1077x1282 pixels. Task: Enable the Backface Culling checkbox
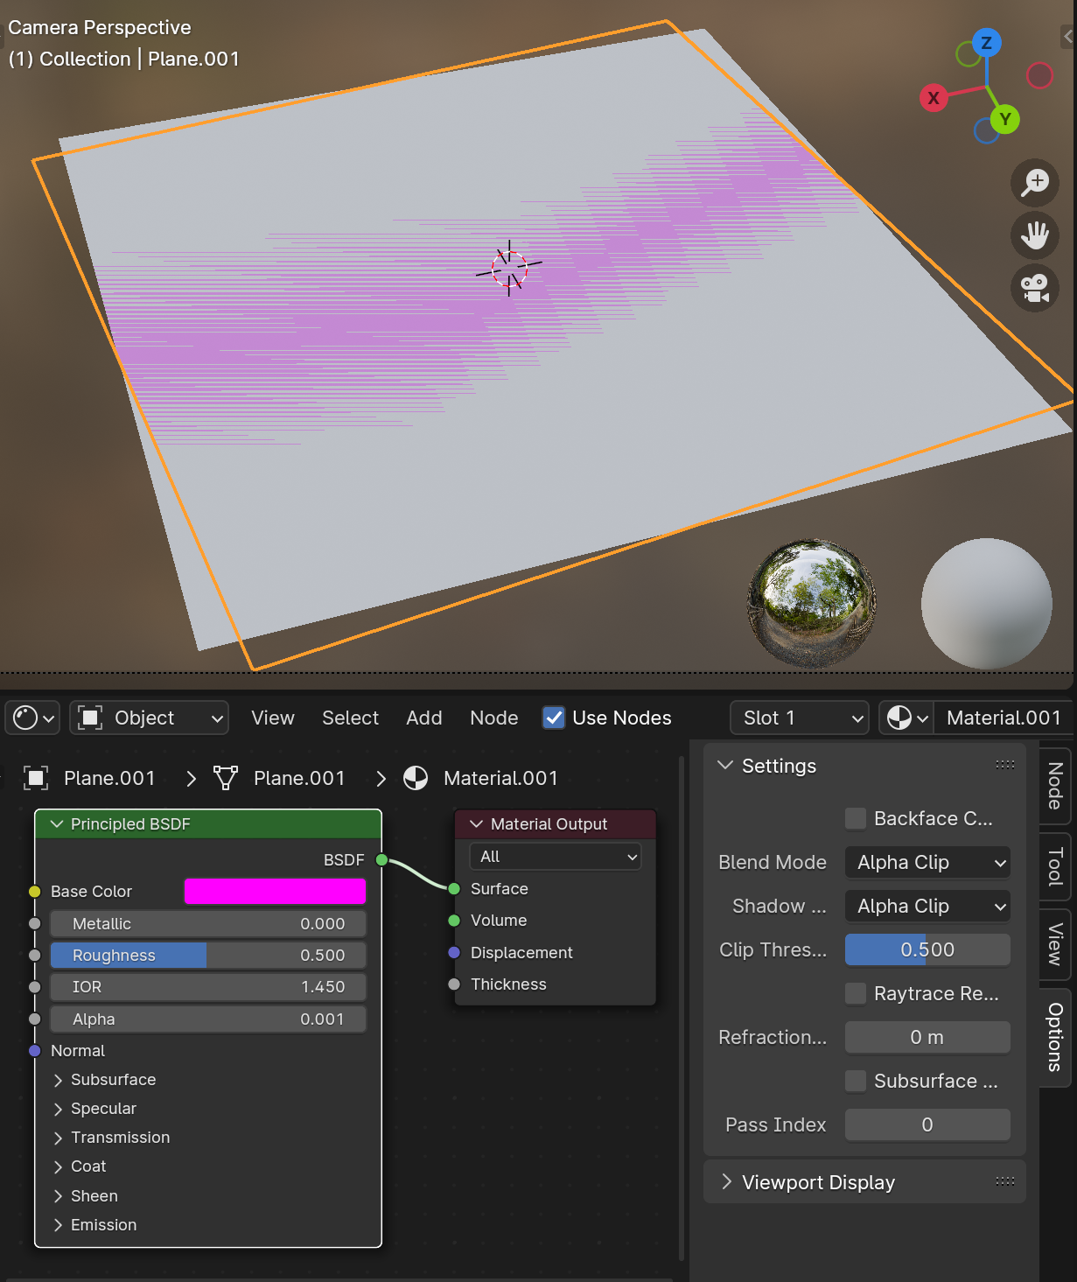tap(856, 818)
